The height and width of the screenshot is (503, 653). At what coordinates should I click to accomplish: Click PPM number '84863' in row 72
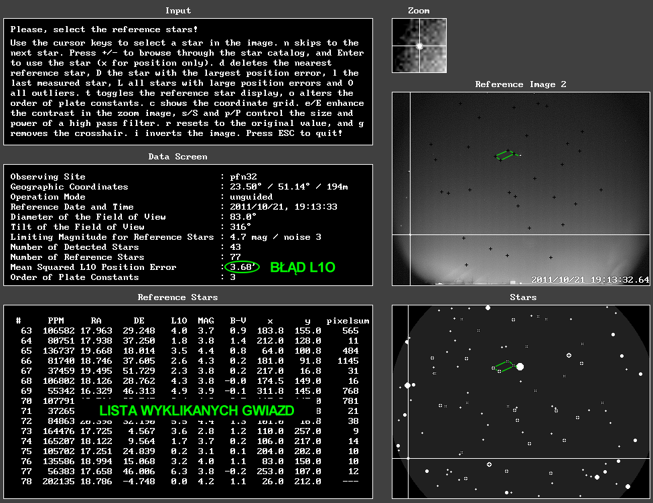(x=61, y=421)
